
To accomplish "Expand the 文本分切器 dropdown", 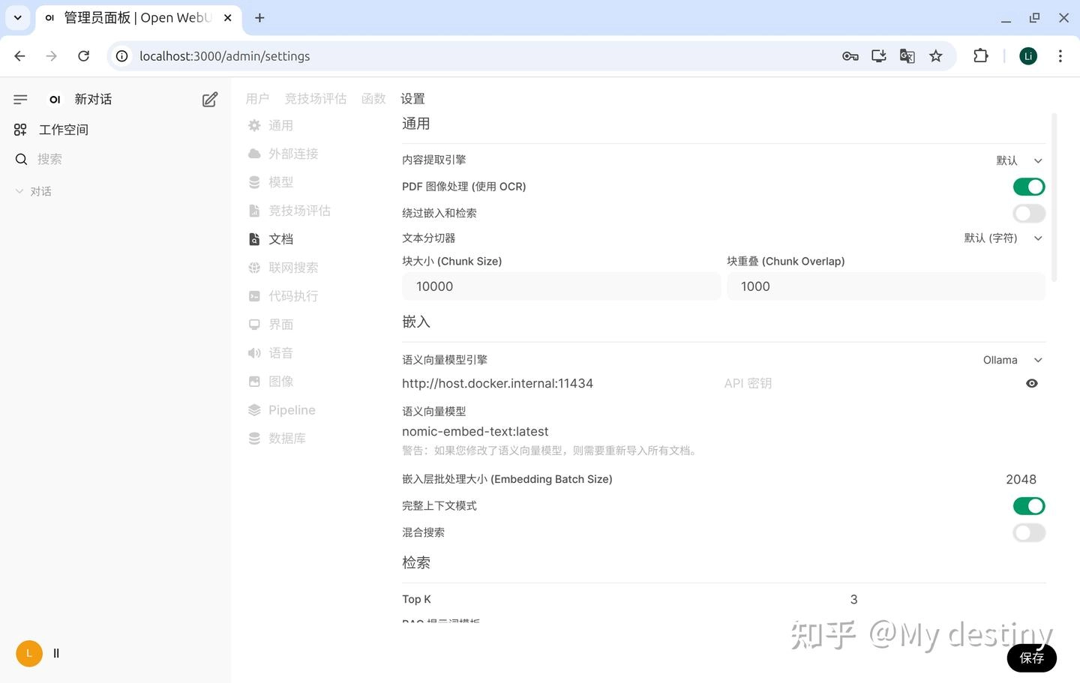I will click(1003, 238).
